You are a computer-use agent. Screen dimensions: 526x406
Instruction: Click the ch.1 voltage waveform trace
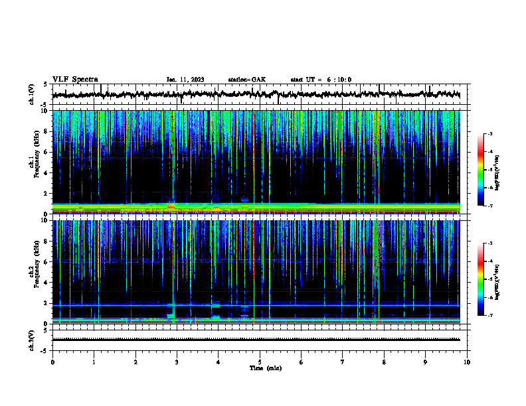[256, 94]
